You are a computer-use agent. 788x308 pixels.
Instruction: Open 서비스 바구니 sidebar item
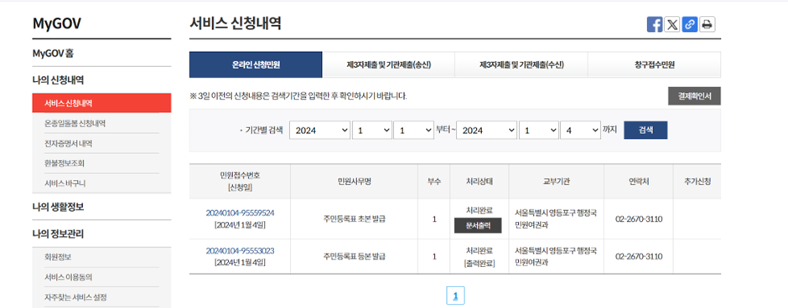[x=65, y=183]
